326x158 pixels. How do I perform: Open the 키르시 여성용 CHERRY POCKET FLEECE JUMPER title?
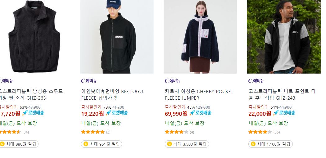(199, 95)
